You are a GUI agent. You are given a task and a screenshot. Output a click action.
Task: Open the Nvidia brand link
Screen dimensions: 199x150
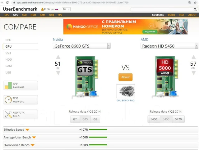(x=58, y=40)
